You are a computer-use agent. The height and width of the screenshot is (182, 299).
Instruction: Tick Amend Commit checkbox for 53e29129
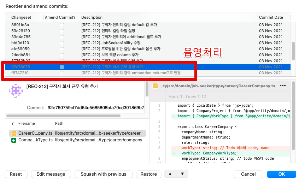click(62, 31)
